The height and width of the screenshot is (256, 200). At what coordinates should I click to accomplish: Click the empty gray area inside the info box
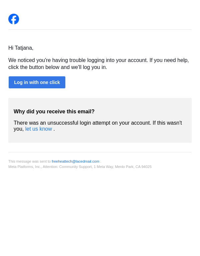(x=133, y=137)
